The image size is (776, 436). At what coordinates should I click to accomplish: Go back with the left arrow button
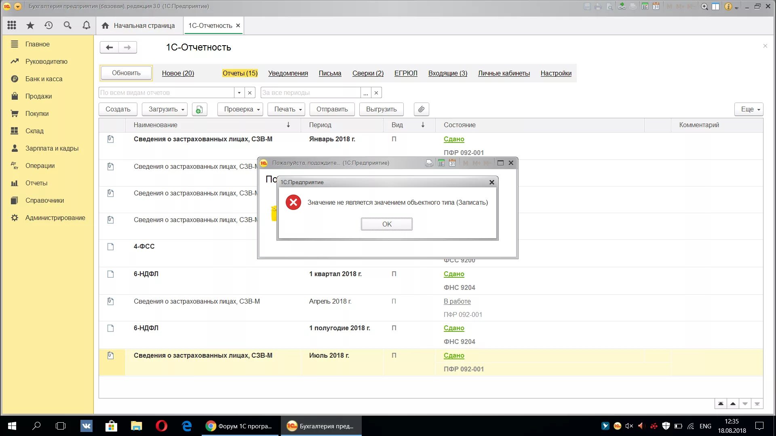tap(109, 47)
